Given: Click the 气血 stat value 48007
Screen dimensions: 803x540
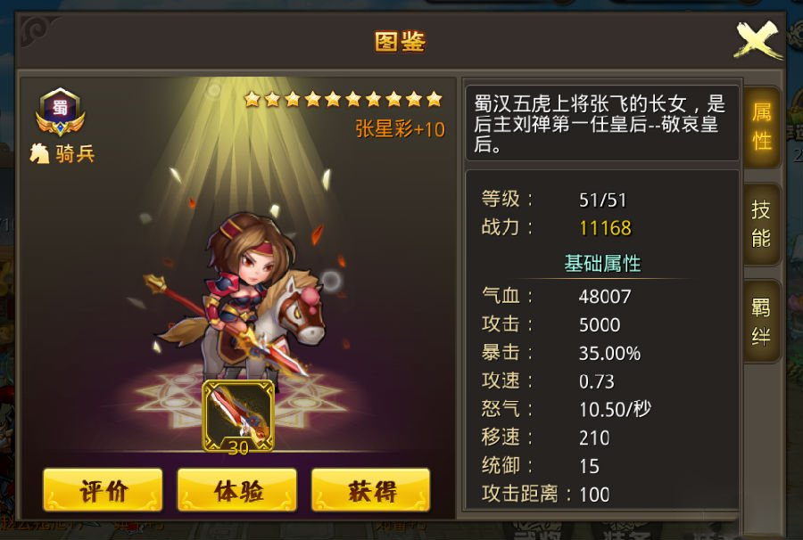Looking at the screenshot, I should click(x=605, y=297).
